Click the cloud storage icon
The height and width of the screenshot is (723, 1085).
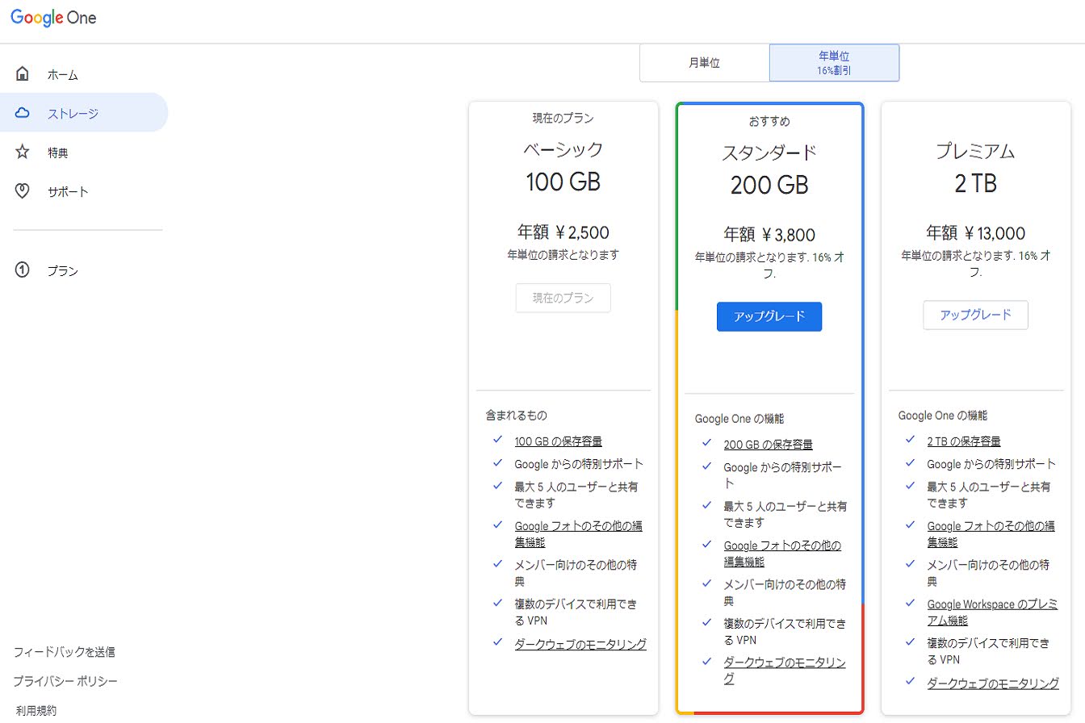point(23,113)
